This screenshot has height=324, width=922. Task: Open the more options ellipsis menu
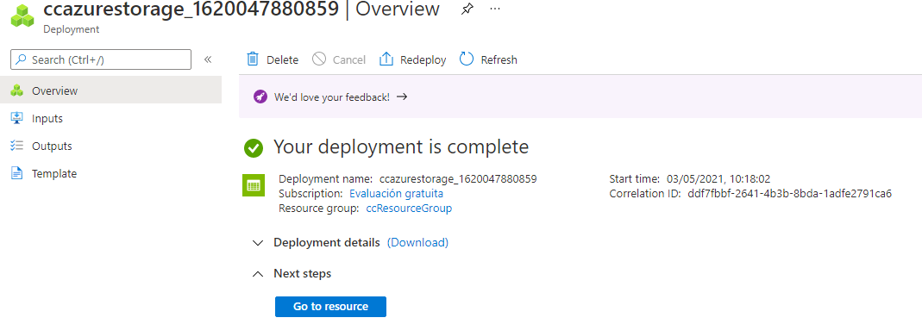coord(495,9)
